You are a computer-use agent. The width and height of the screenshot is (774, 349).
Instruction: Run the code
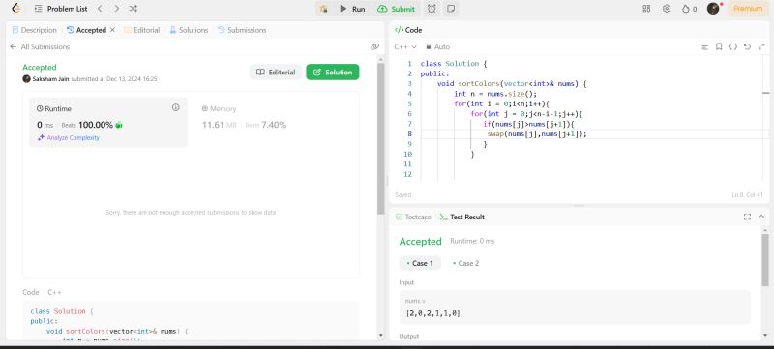click(x=352, y=9)
